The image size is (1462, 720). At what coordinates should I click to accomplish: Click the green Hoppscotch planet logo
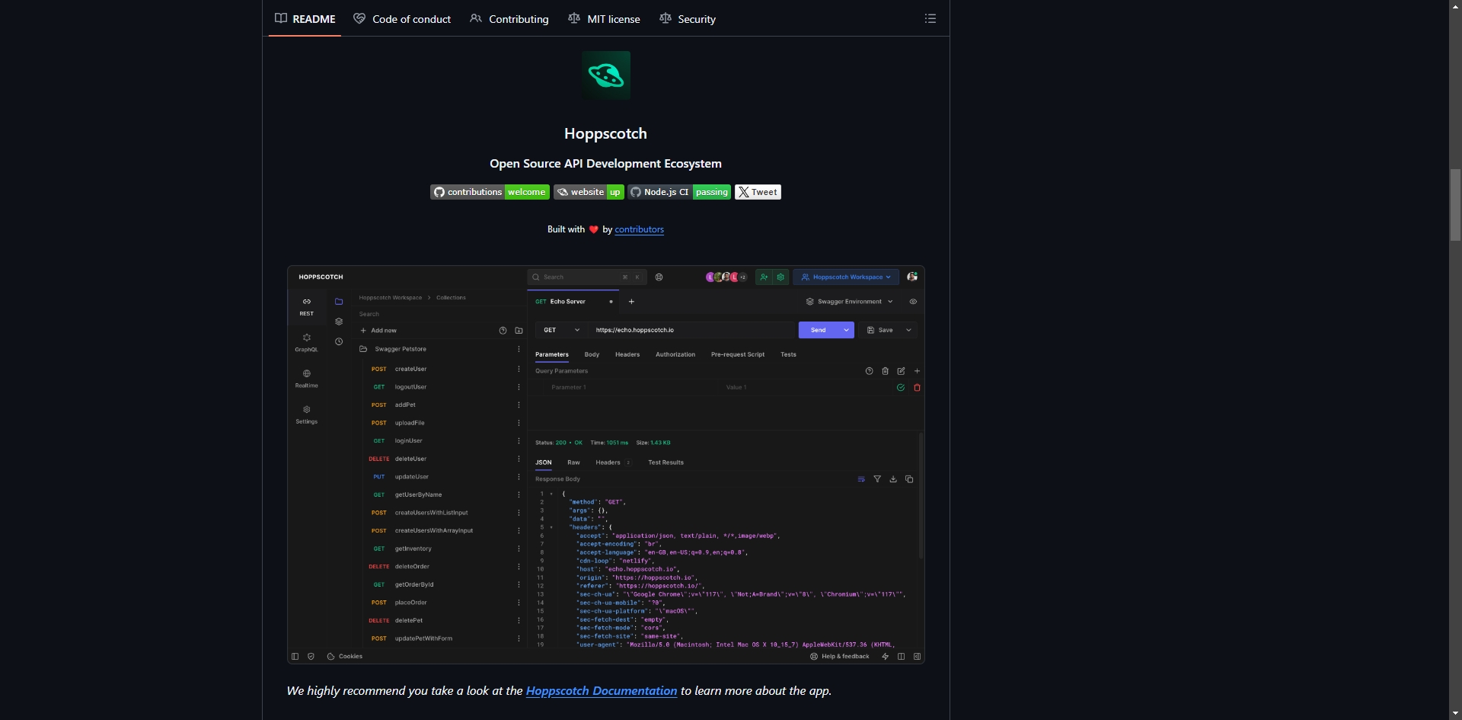tap(606, 75)
